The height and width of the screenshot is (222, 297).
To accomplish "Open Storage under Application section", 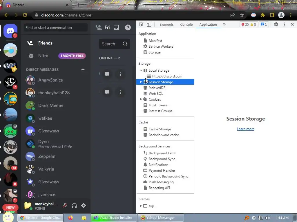I will point(152,52).
